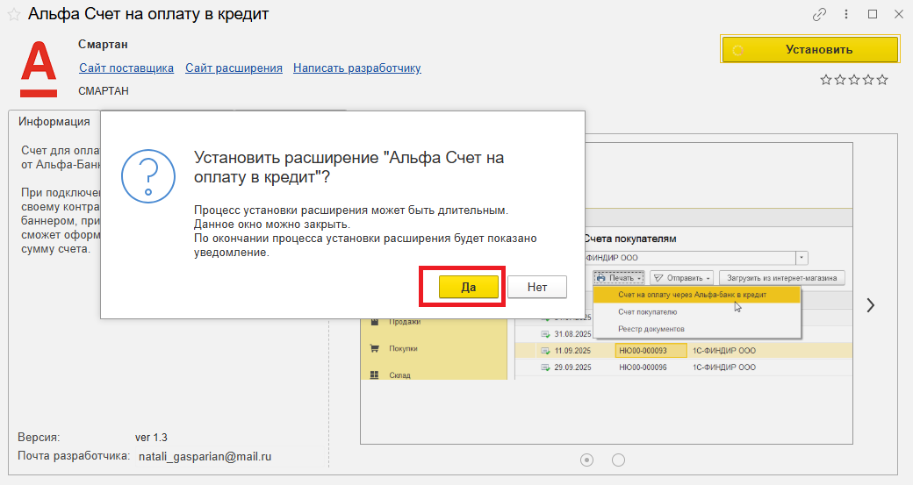Screen dimensions: 913x485
Task: Open the Сайт поставщика link
Action: click(126, 68)
